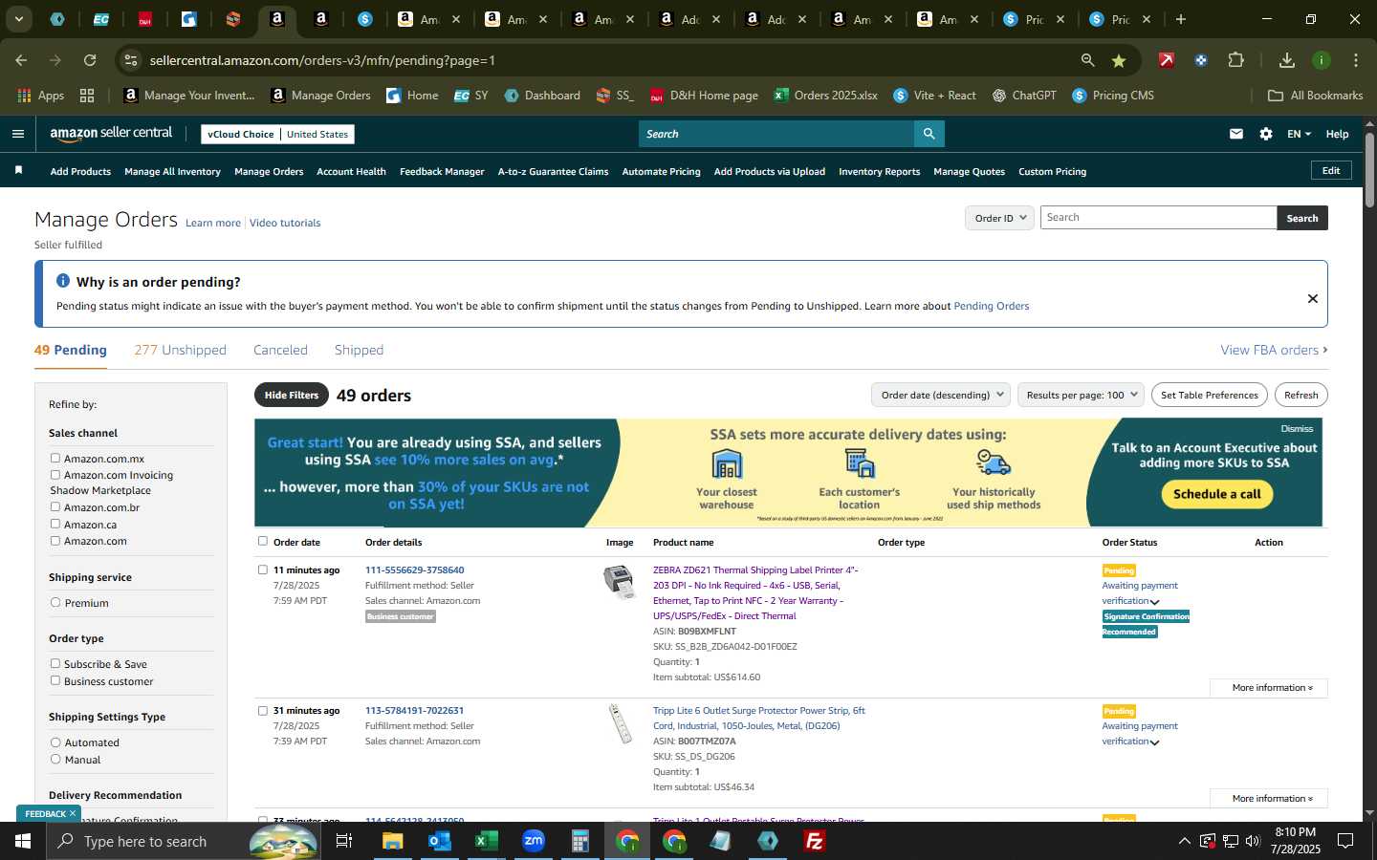The width and height of the screenshot is (1377, 860).
Task: Open the Seller Central hamburger menu
Action: point(17,134)
